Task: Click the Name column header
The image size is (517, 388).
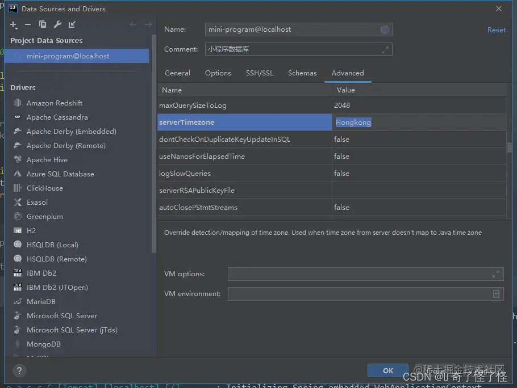Action: click(244, 90)
